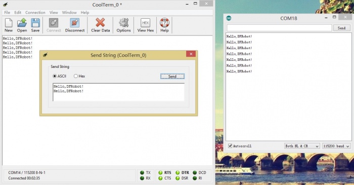The height and width of the screenshot is (185, 354).
Task: Open the Edit menu
Action: pos(18,13)
